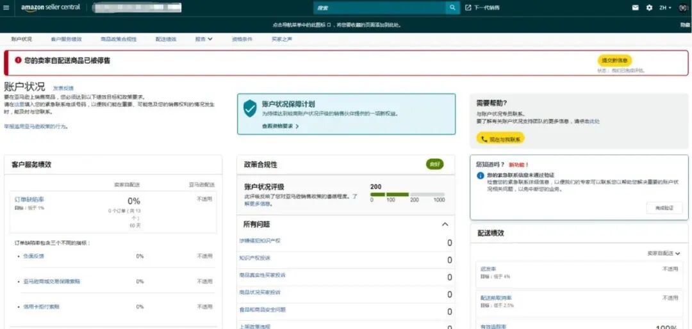The image size is (692, 329).
Task: Click 隐藏 to hide the bookmarks bar
Action: [x=684, y=25]
